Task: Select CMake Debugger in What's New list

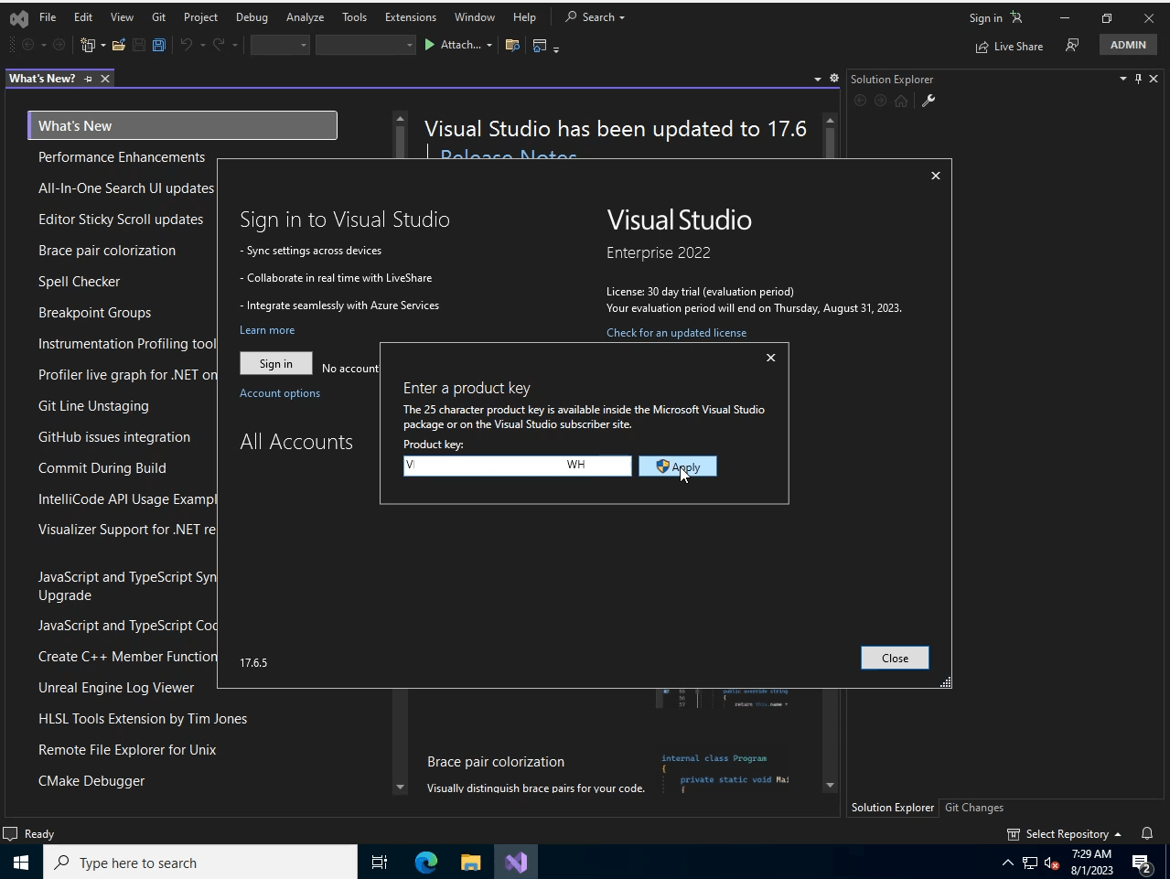Action: [91, 781]
